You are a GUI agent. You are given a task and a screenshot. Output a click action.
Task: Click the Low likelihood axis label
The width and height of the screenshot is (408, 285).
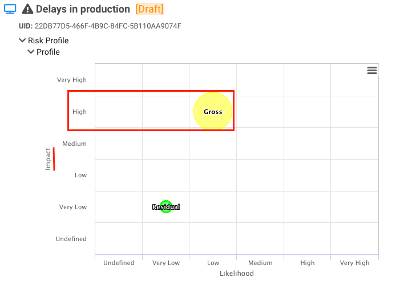[x=213, y=263]
